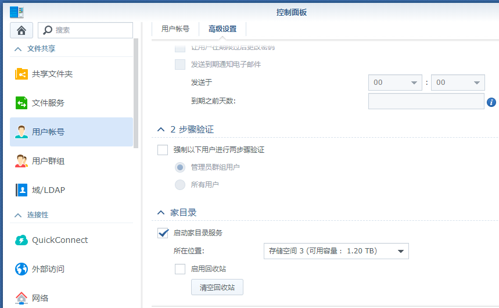Select the Advanced Settings (高级设置) tab

222,28
